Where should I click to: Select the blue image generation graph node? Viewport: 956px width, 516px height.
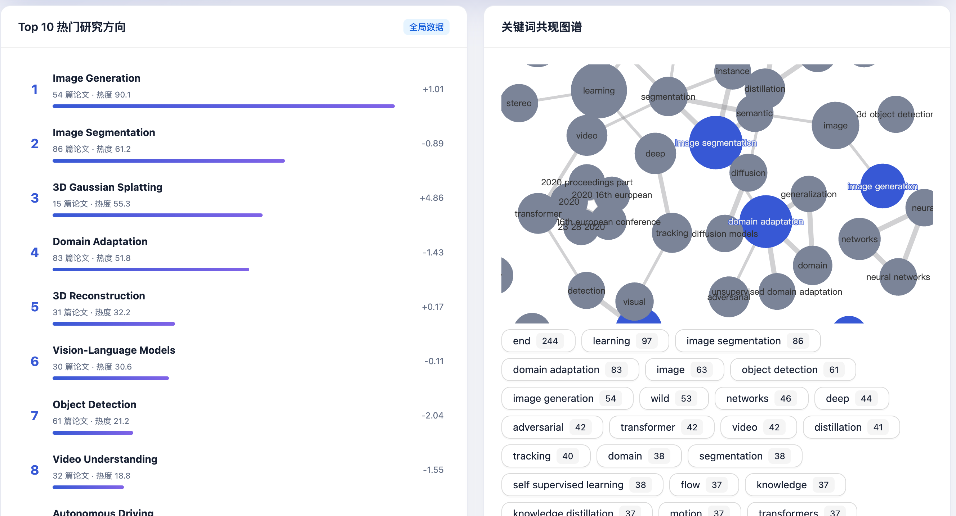[x=883, y=186]
